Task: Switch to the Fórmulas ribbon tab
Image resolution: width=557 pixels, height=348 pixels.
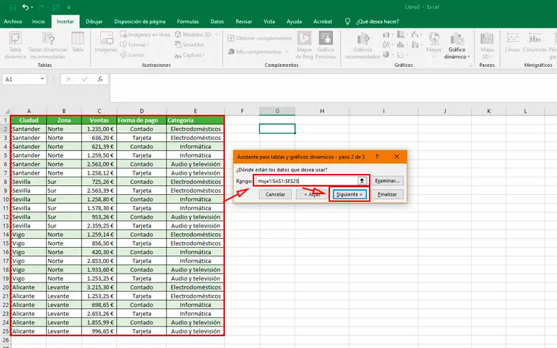Action: point(188,22)
